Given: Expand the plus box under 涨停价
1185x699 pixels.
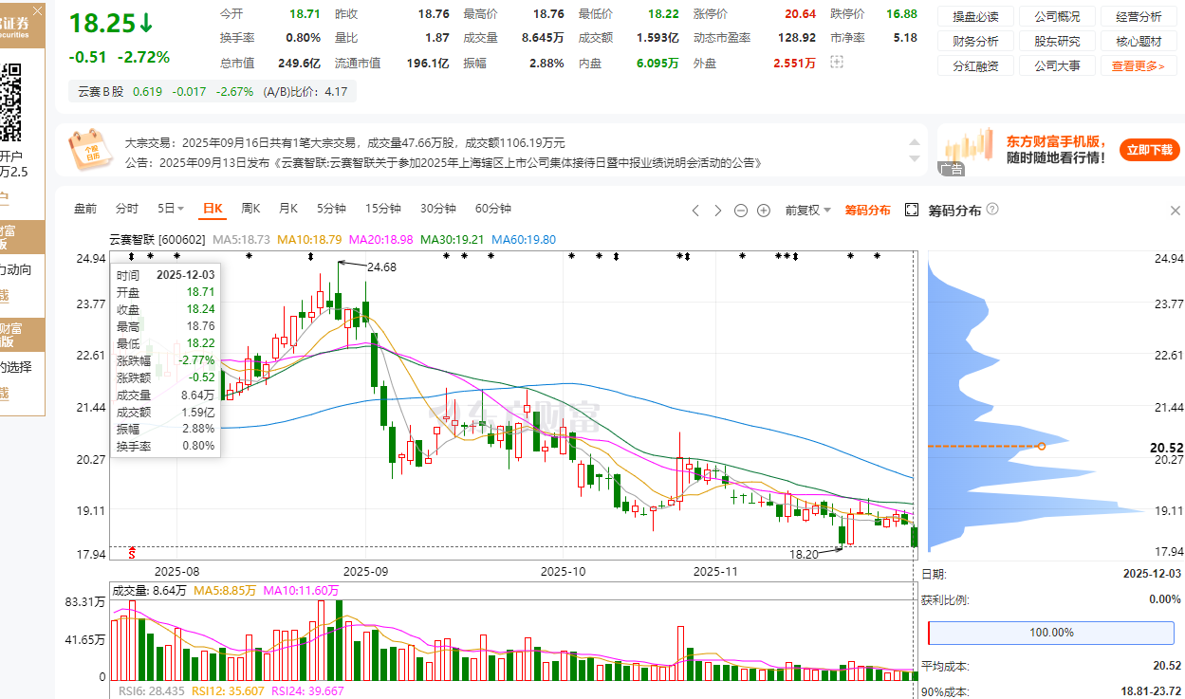Looking at the screenshot, I should 836,62.
